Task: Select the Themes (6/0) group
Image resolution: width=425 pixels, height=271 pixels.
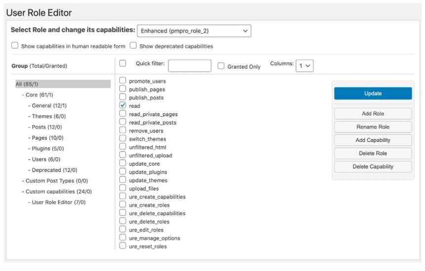Action: point(47,116)
